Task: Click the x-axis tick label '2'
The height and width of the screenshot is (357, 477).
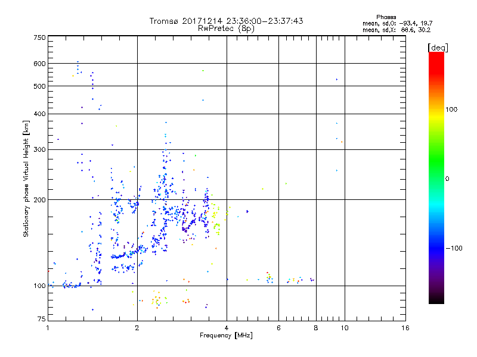Action: tap(137, 328)
